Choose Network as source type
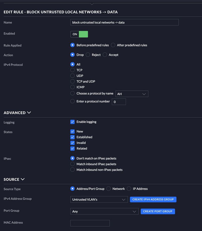 click(x=109, y=189)
